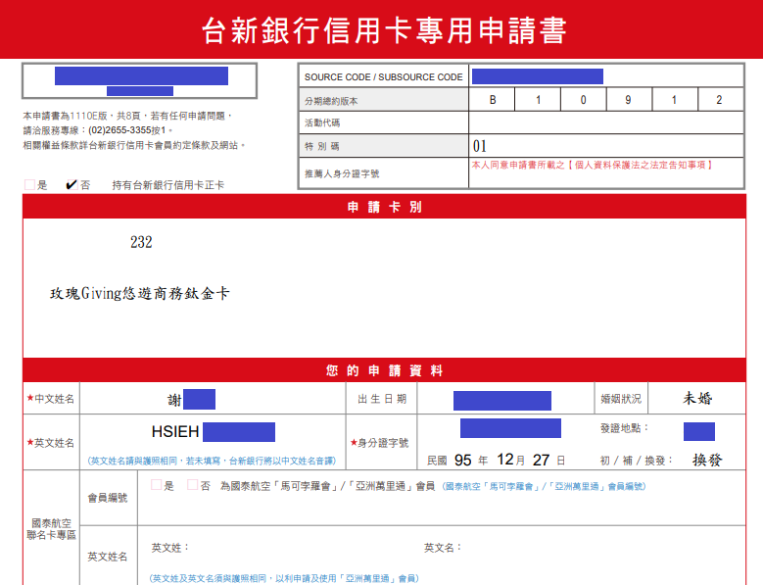Tick 否 for Cathay Pacific Marco Polo member
The image size is (763, 585).
tap(193, 485)
